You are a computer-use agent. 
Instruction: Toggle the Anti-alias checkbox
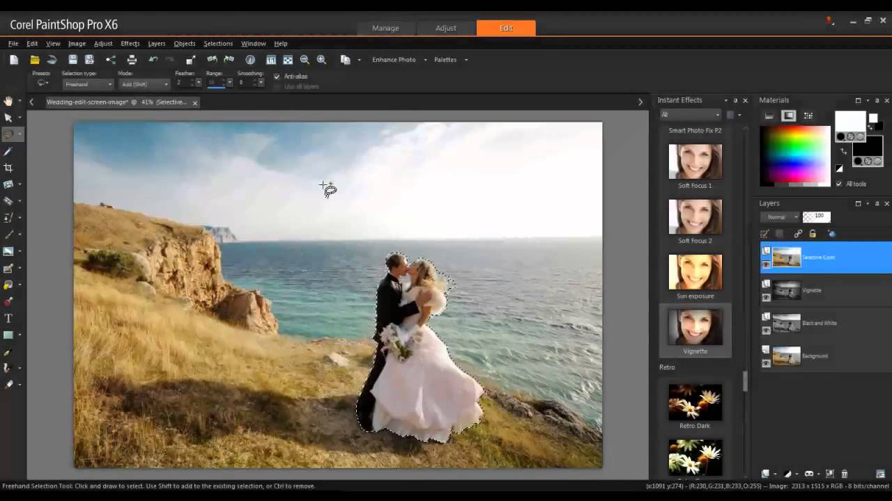pos(277,77)
